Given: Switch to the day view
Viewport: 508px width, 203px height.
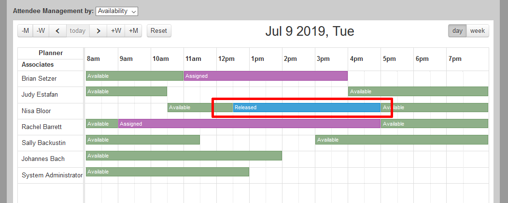Looking at the screenshot, I should [457, 30].
